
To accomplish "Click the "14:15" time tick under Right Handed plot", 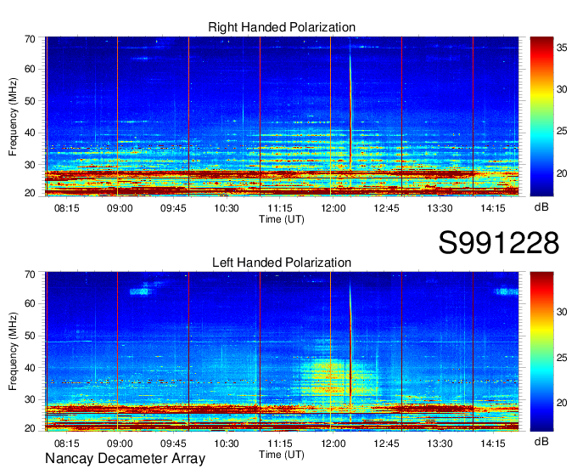I will (493, 208).
